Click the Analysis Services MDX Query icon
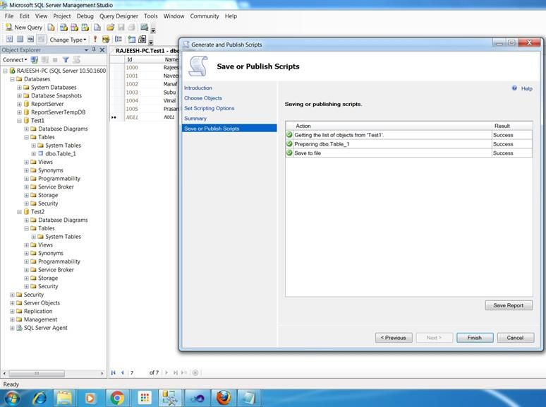 (x=63, y=27)
